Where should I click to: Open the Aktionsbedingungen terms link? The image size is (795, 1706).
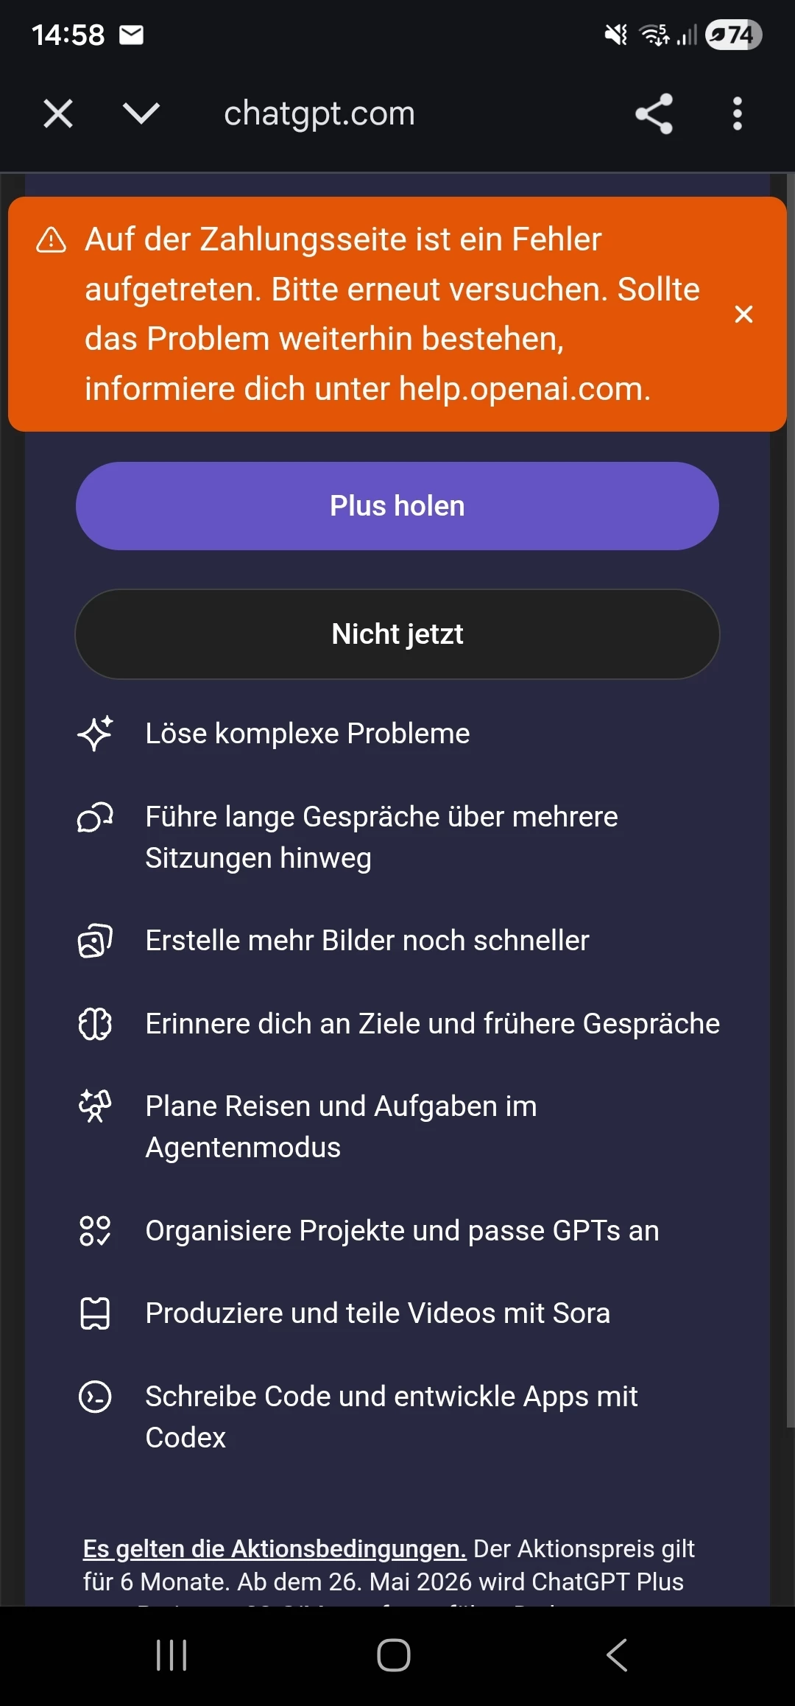click(x=275, y=1548)
